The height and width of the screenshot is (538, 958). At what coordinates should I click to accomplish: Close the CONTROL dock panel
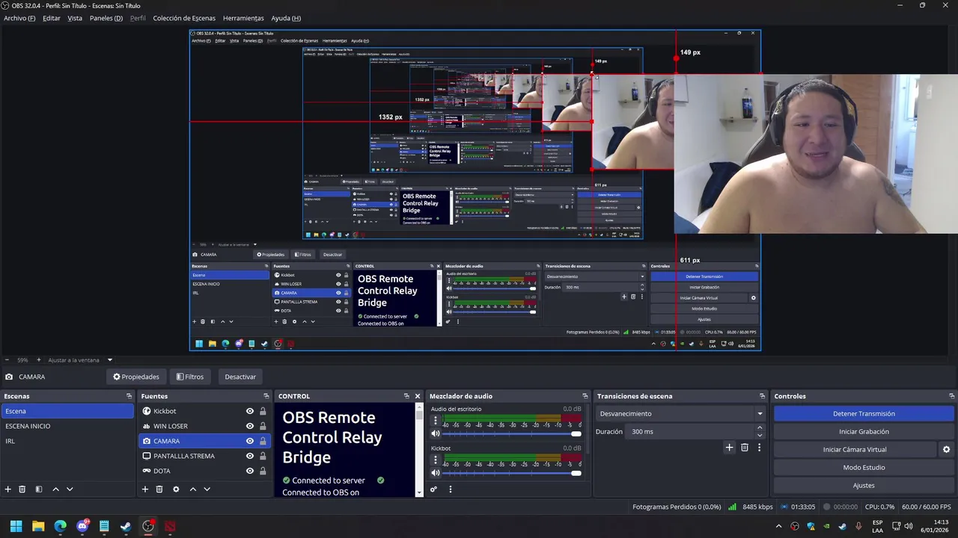pyautogui.click(x=418, y=396)
